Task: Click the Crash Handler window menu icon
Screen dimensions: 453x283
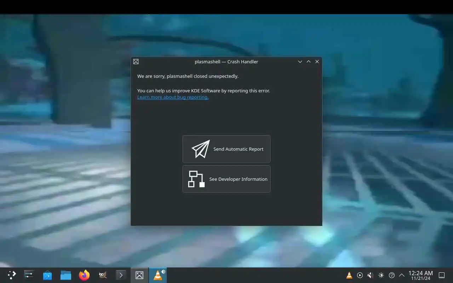Action: [136, 62]
